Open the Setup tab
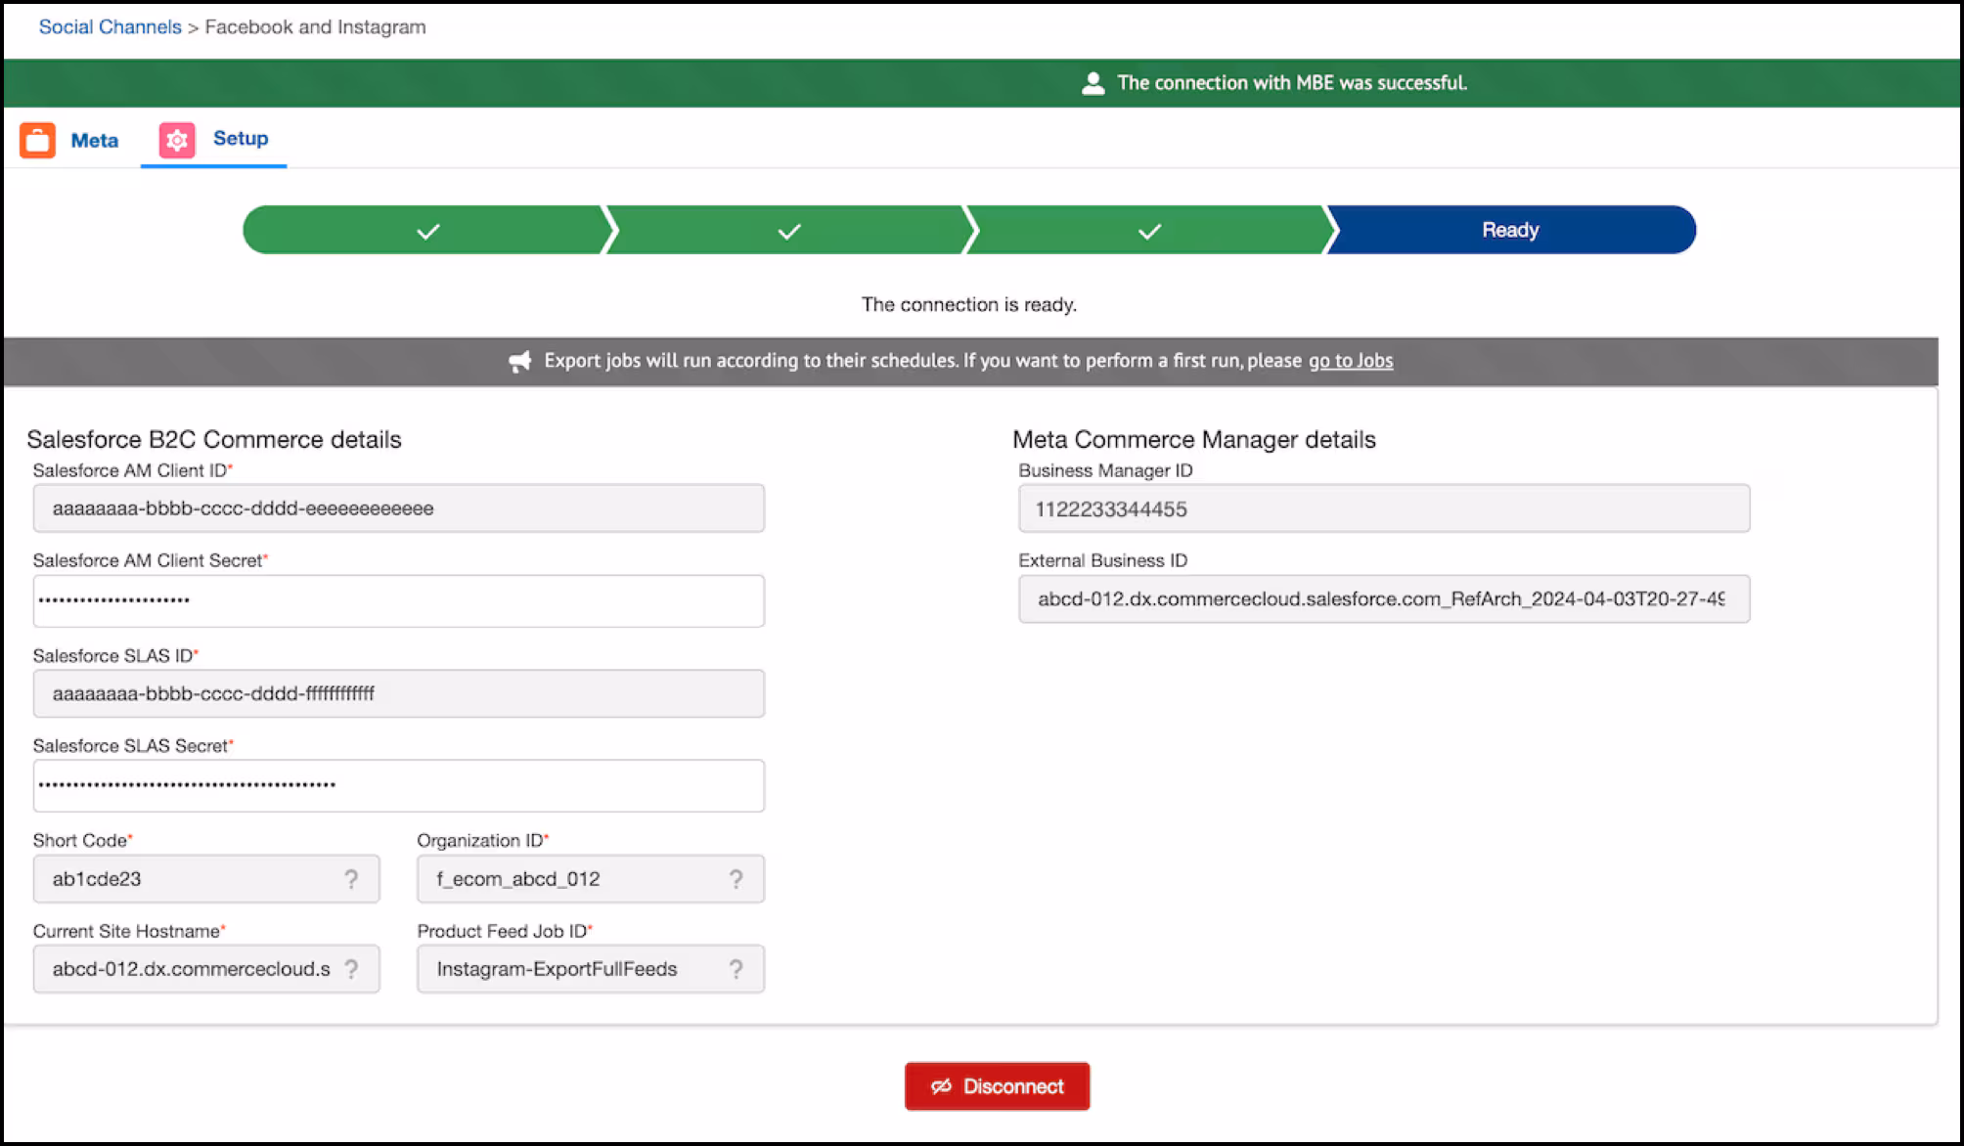1964x1146 pixels. coord(213,140)
